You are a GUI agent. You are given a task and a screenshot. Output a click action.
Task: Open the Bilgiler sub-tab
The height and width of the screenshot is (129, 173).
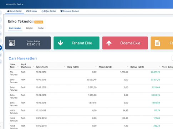coord(29,28)
